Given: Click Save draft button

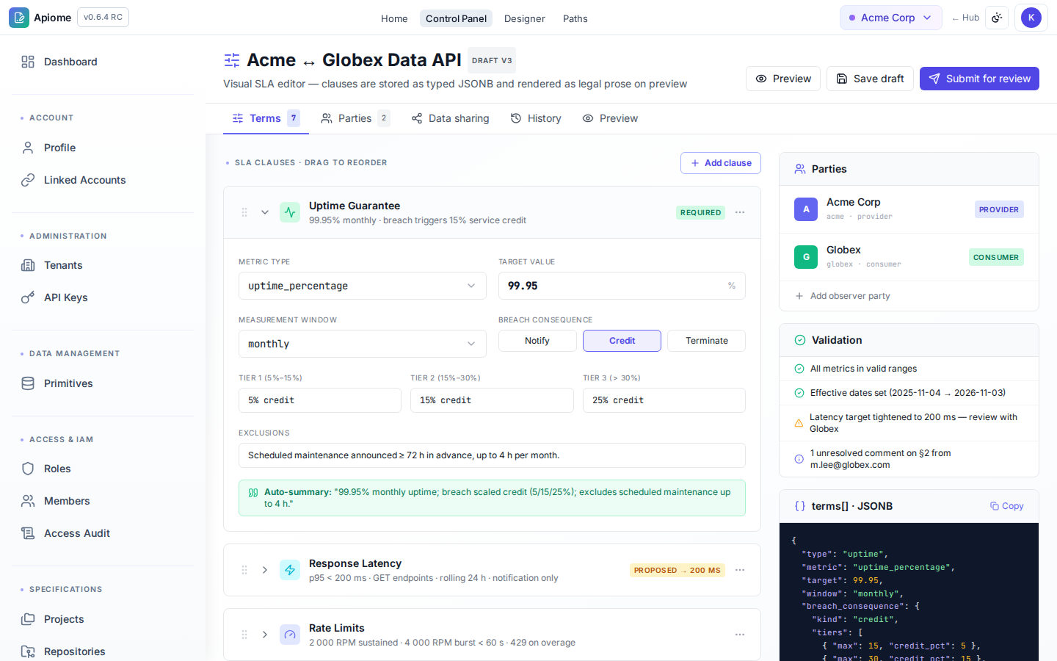Looking at the screenshot, I should pyautogui.click(x=870, y=79).
